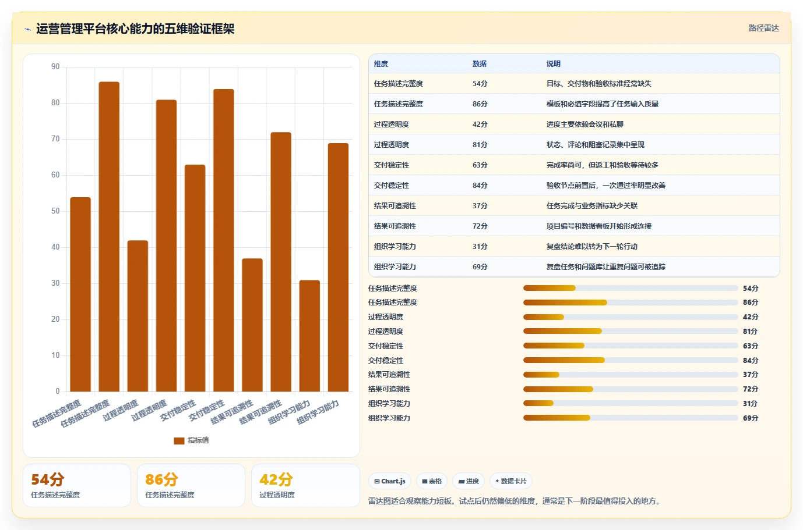Click the progress bar labeled 63分

[631, 346]
